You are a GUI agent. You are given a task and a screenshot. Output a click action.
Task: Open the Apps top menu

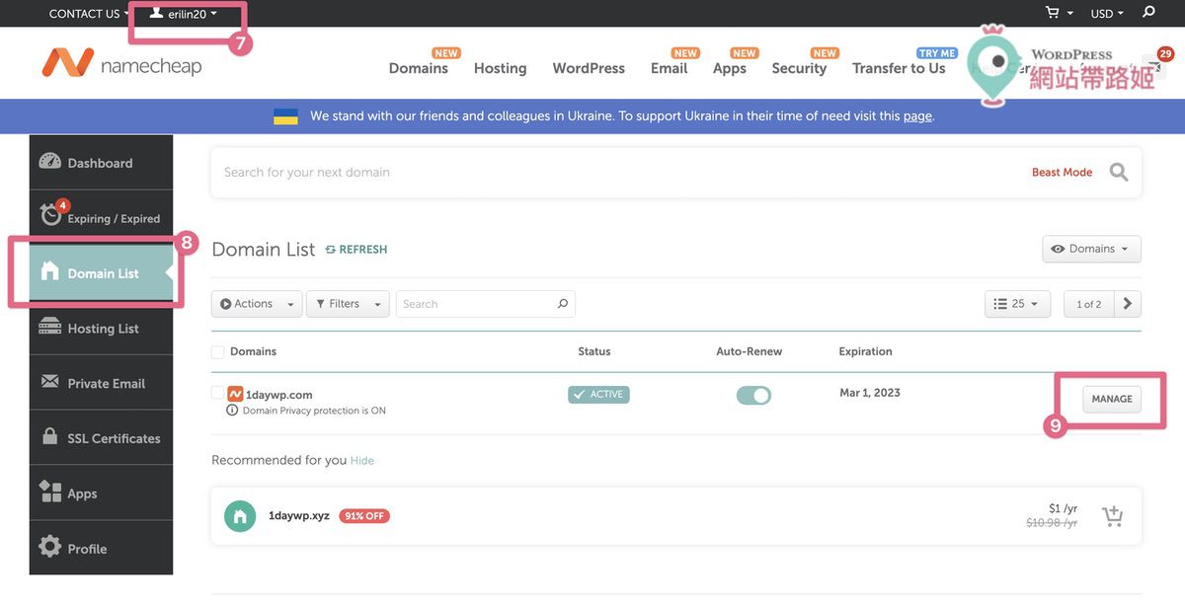[x=730, y=68]
